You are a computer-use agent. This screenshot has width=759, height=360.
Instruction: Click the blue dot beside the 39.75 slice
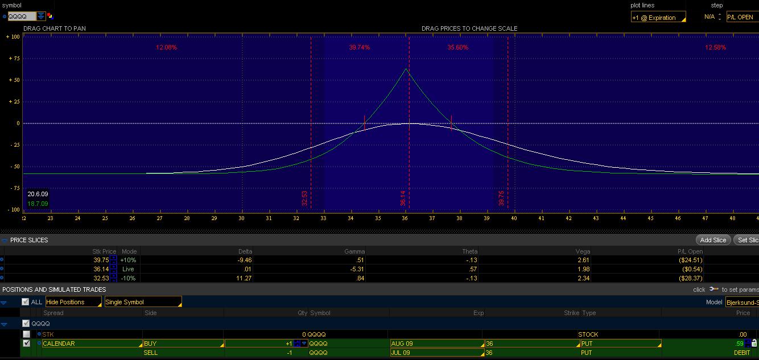point(2,260)
